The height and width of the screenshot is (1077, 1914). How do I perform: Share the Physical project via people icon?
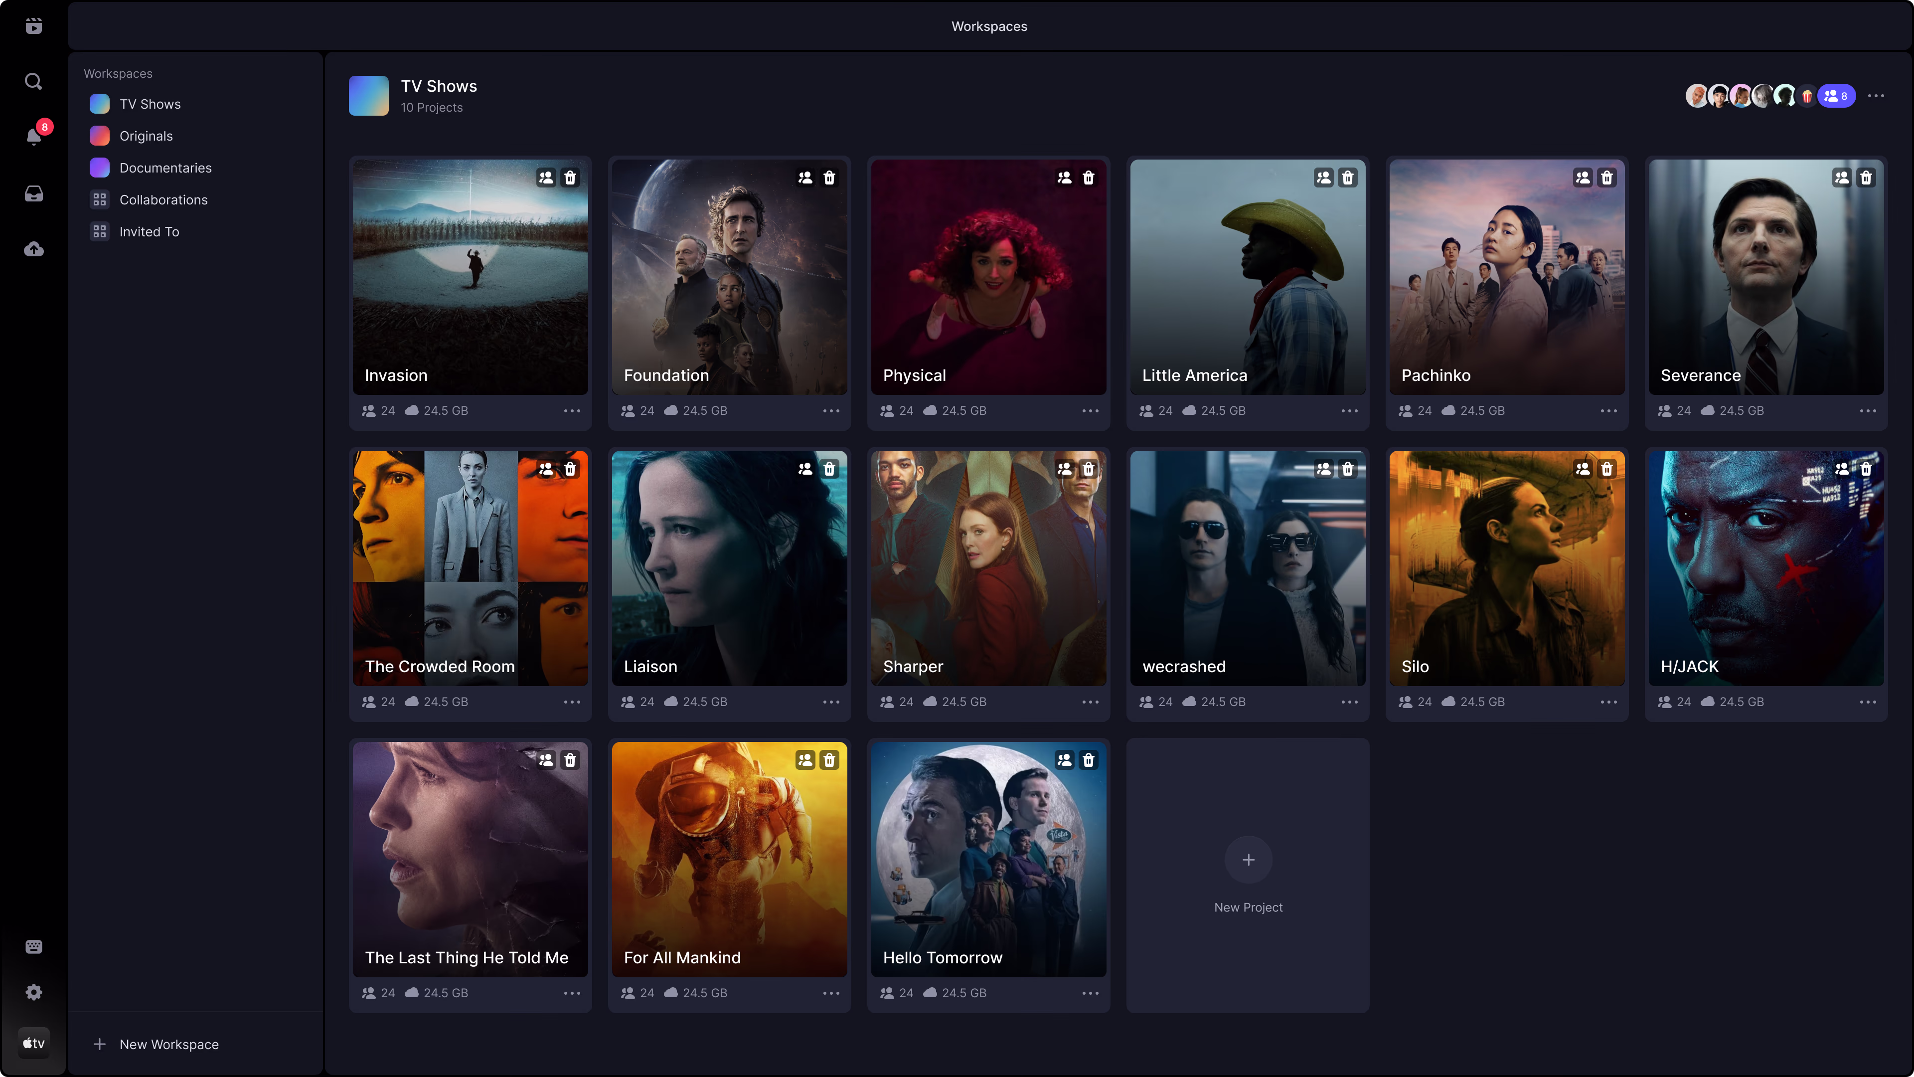click(1063, 178)
